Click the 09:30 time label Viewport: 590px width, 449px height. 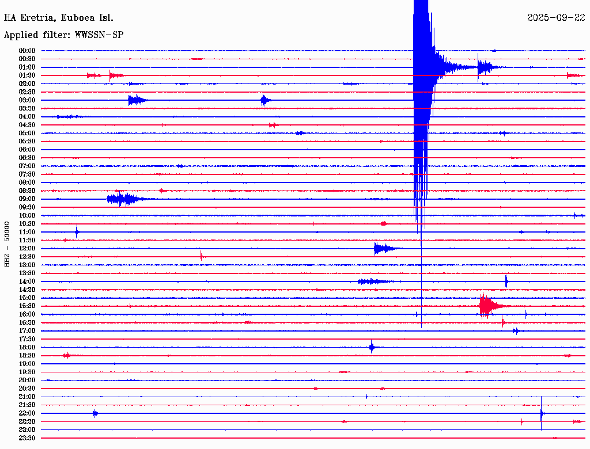pyautogui.click(x=27, y=207)
